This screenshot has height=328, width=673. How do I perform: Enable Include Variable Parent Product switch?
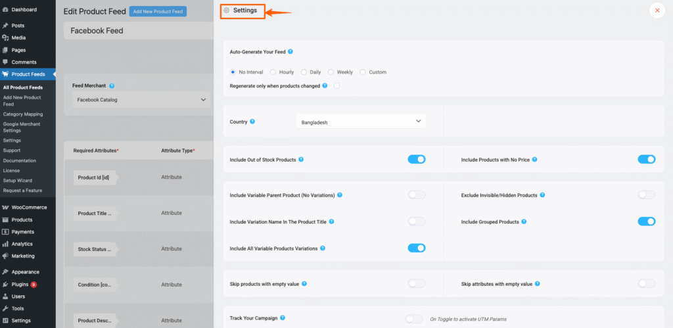click(416, 195)
